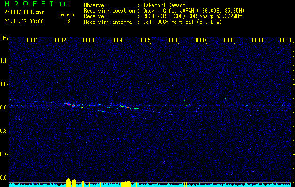Image resolution: width=295 pixels, height=187 pixels.
Task: Click the vertical echo spike after 0006
Action: [x=184, y=100]
